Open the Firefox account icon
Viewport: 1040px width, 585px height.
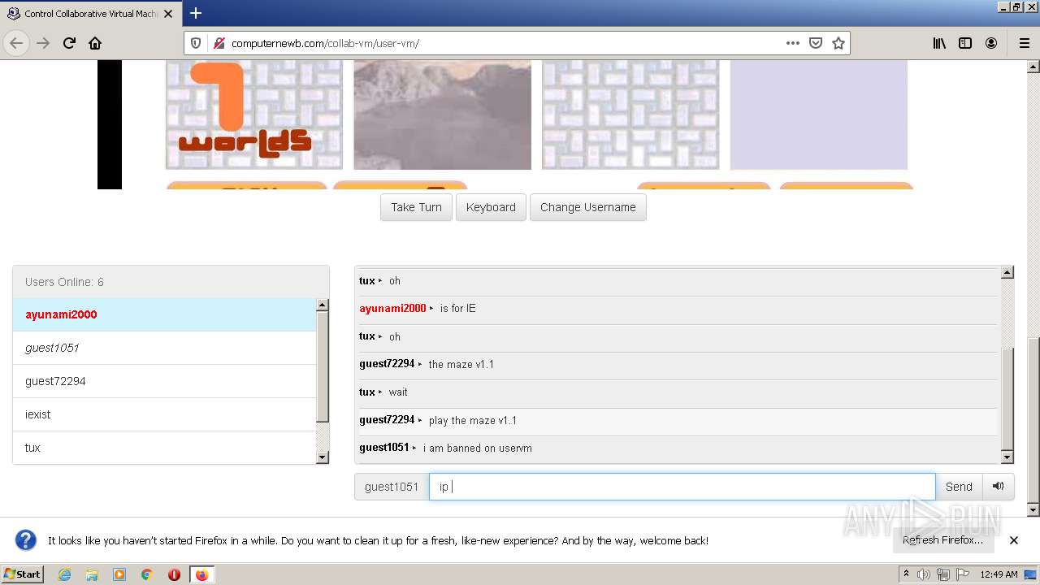pos(991,43)
